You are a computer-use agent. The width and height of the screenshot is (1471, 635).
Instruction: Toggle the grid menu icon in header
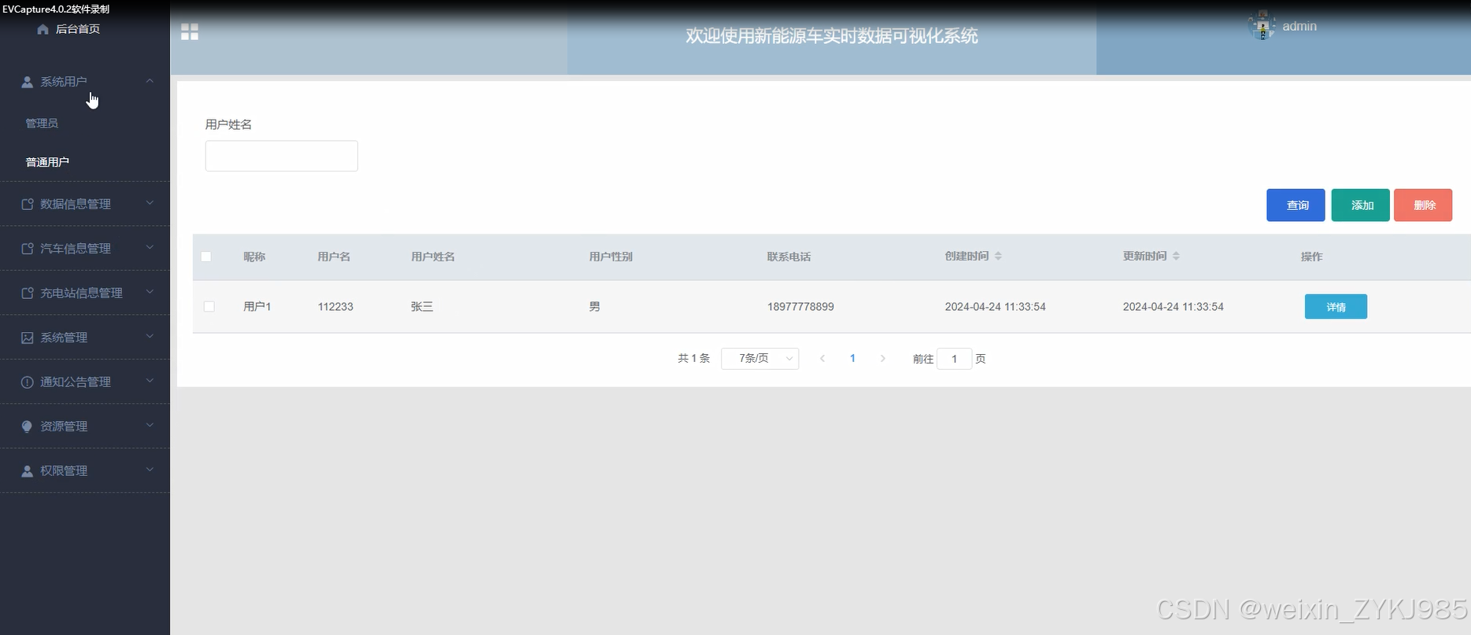(190, 32)
